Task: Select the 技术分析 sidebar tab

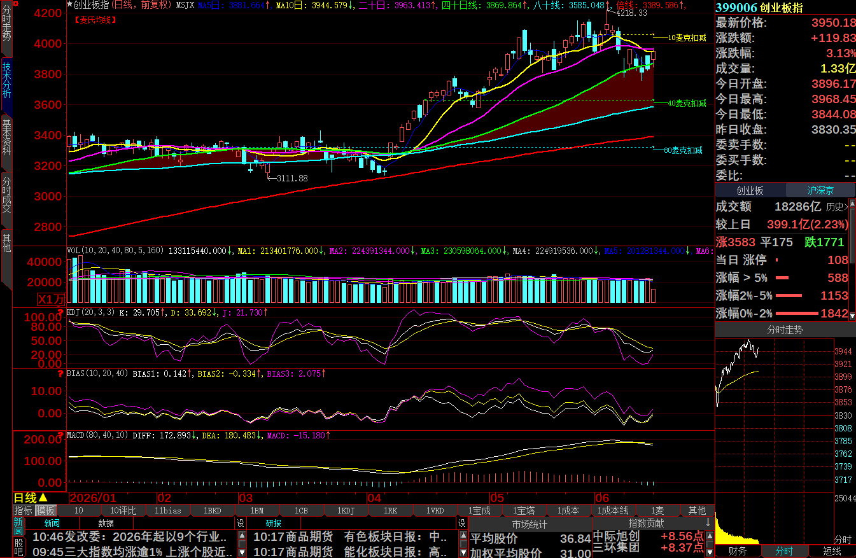Action: (6, 81)
